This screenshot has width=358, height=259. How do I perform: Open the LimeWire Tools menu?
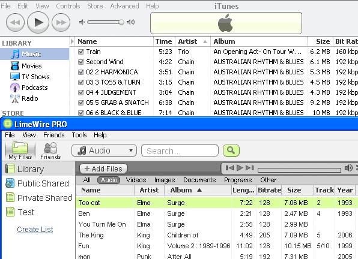[x=79, y=135]
